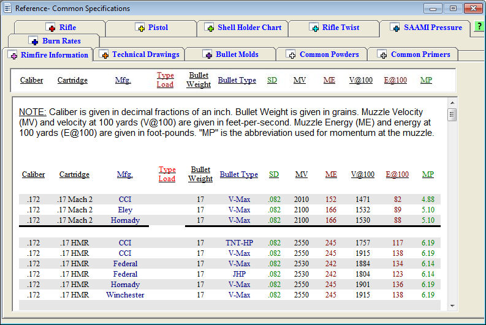This screenshot has width=486, height=325.
Task: Click the yellow plus icon on Pistol tab
Action: tap(140, 28)
